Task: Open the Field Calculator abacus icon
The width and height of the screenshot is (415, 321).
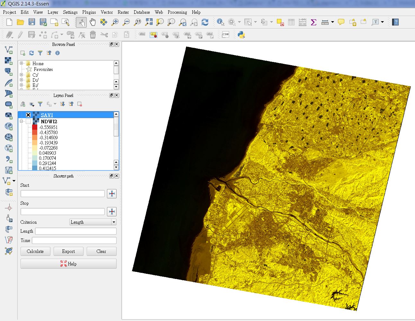Action: [302, 22]
